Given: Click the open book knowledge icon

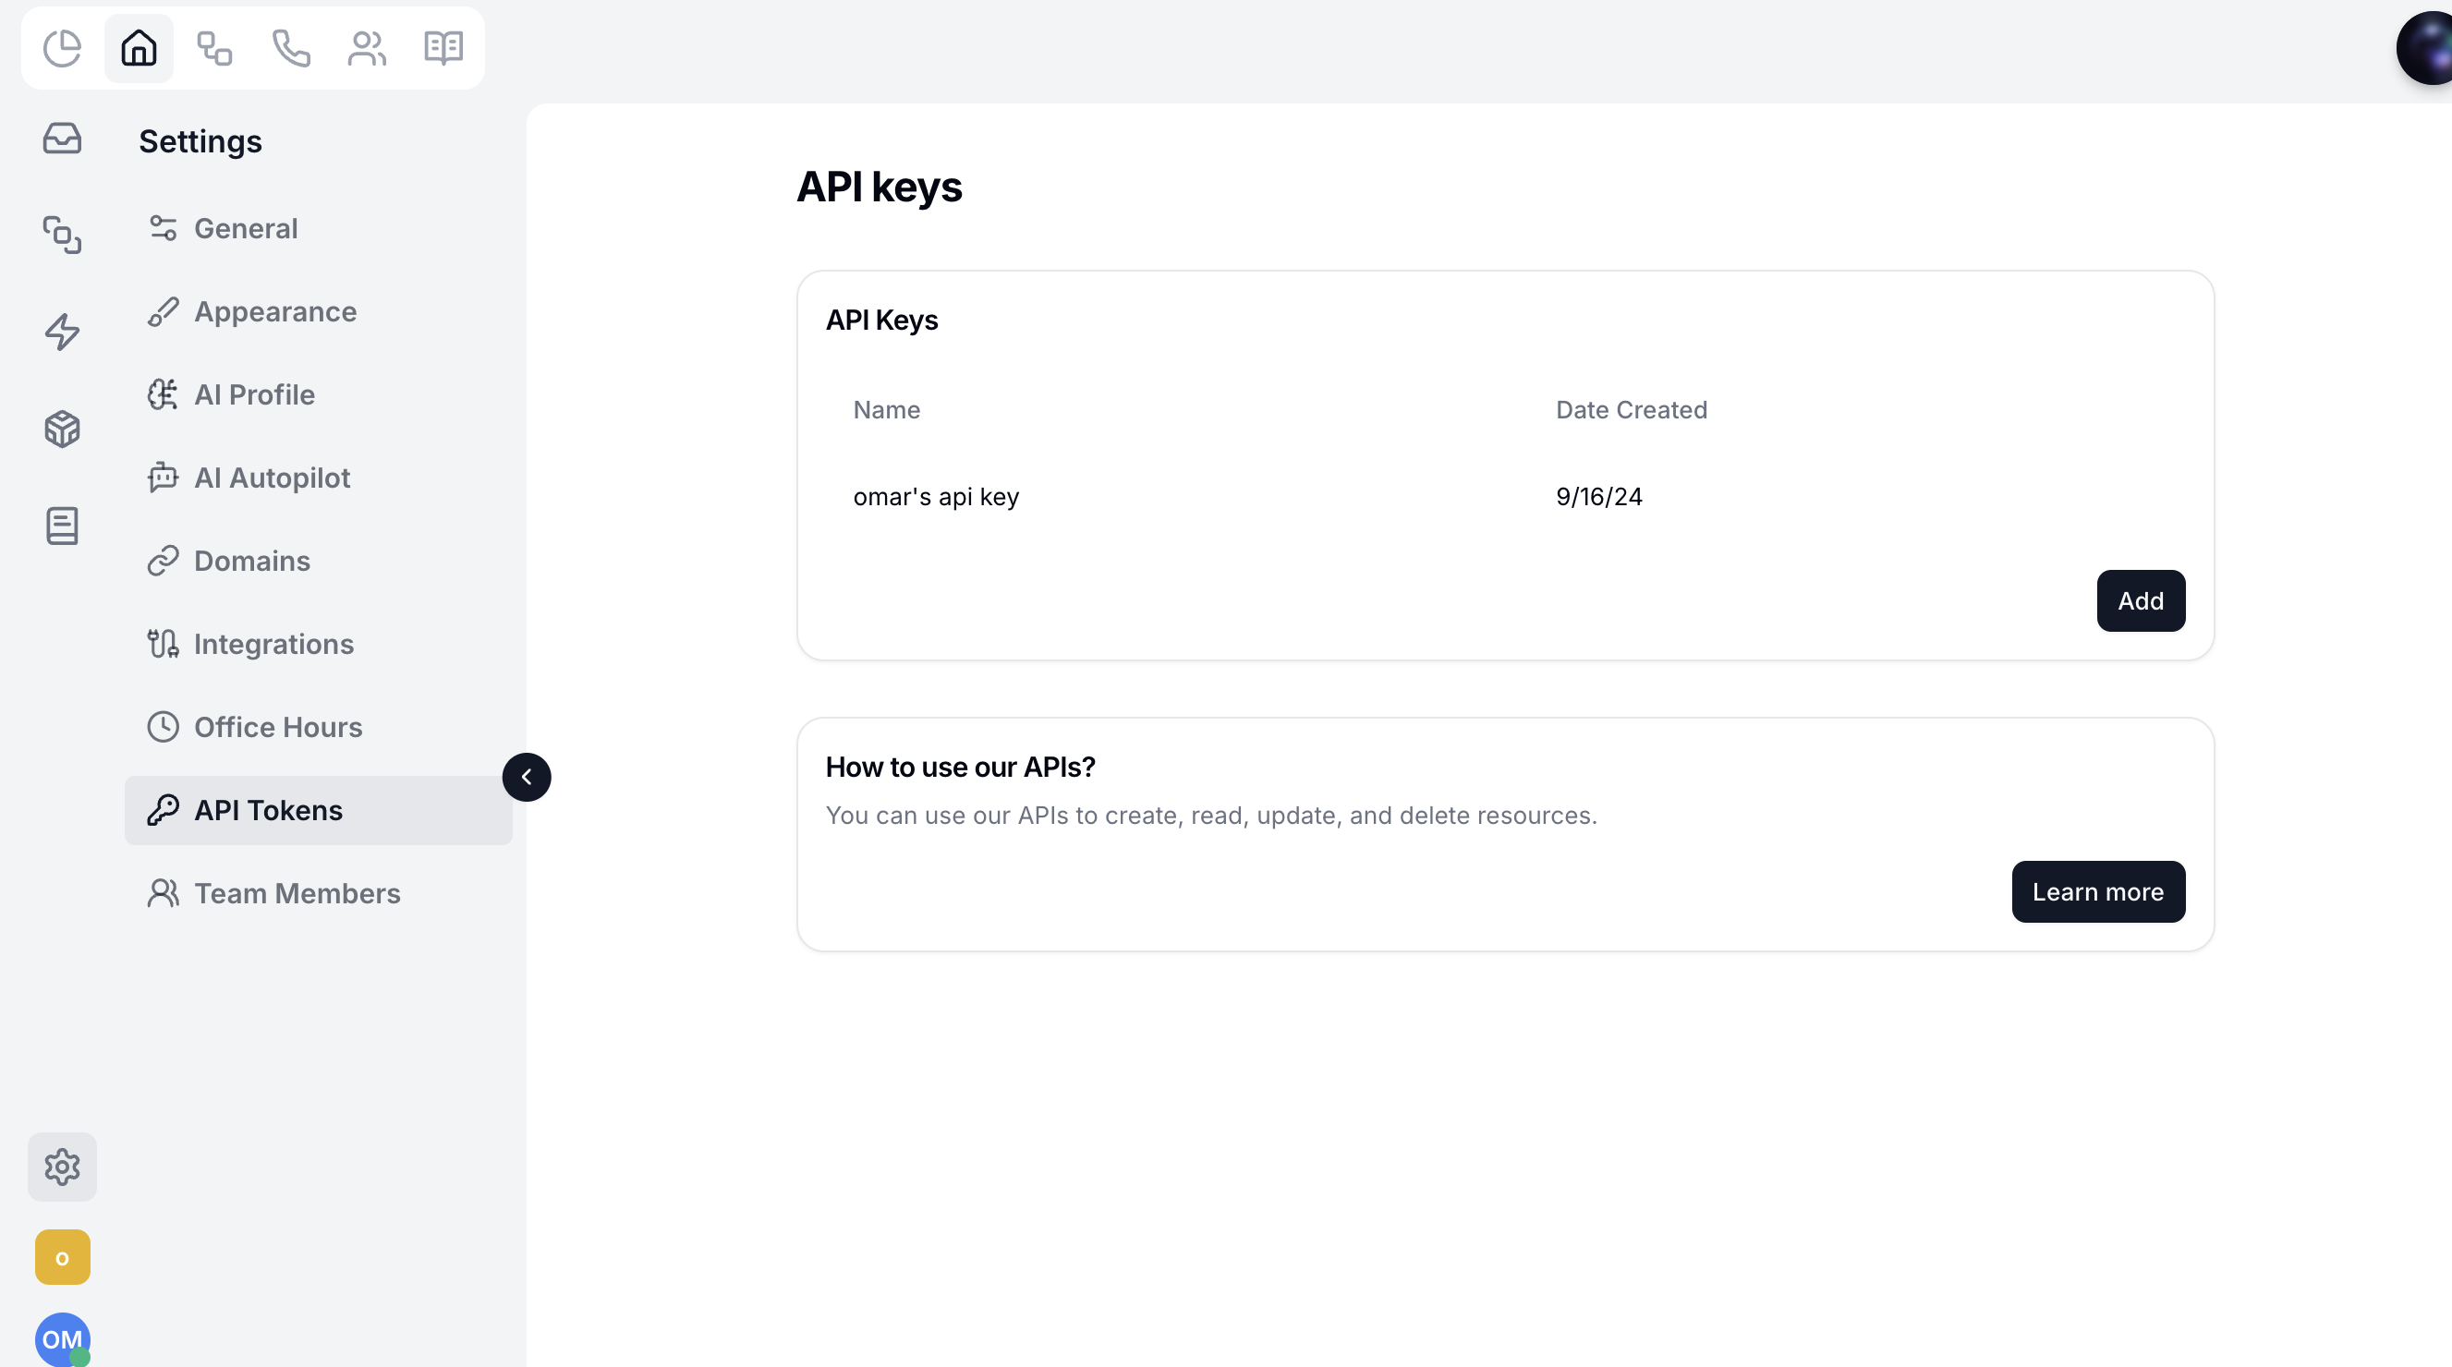Looking at the screenshot, I should [443, 49].
